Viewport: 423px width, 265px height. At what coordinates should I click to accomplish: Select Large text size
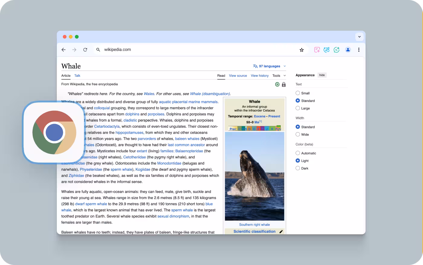pyautogui.click(x=298, y=108)
